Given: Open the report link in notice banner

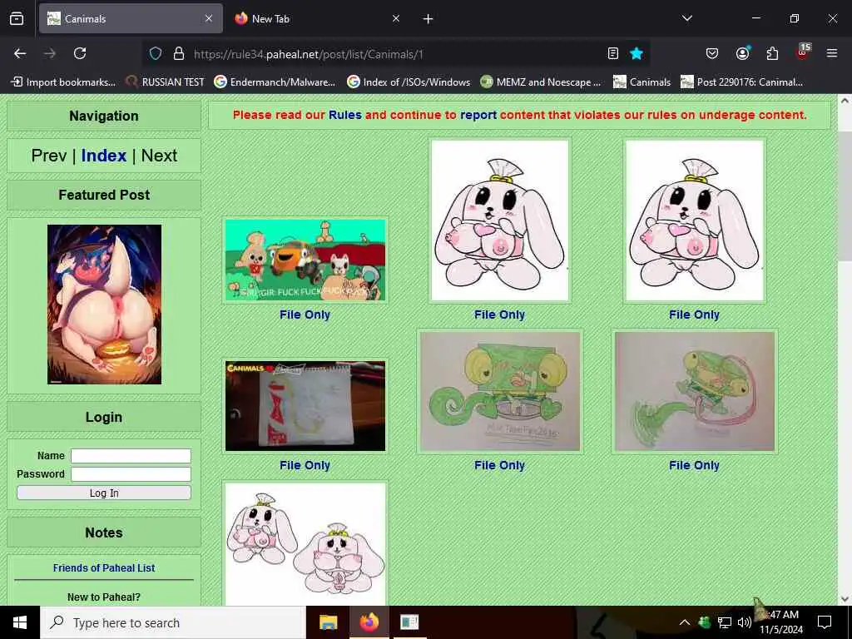Looking at the screenshot, I should tap(478, 115).
